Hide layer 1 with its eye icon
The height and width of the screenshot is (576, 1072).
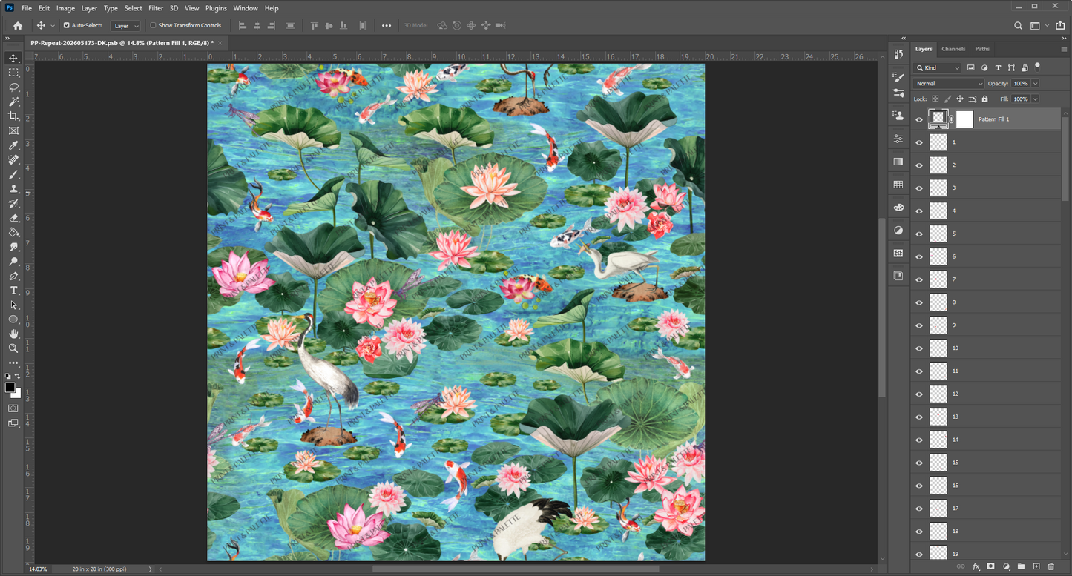coord(919,142)
